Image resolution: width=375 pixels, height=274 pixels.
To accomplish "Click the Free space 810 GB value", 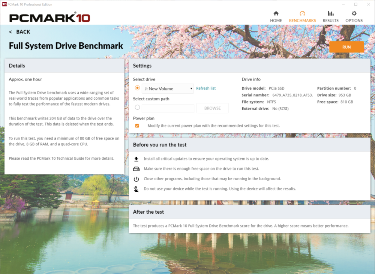I will [347, 102].
